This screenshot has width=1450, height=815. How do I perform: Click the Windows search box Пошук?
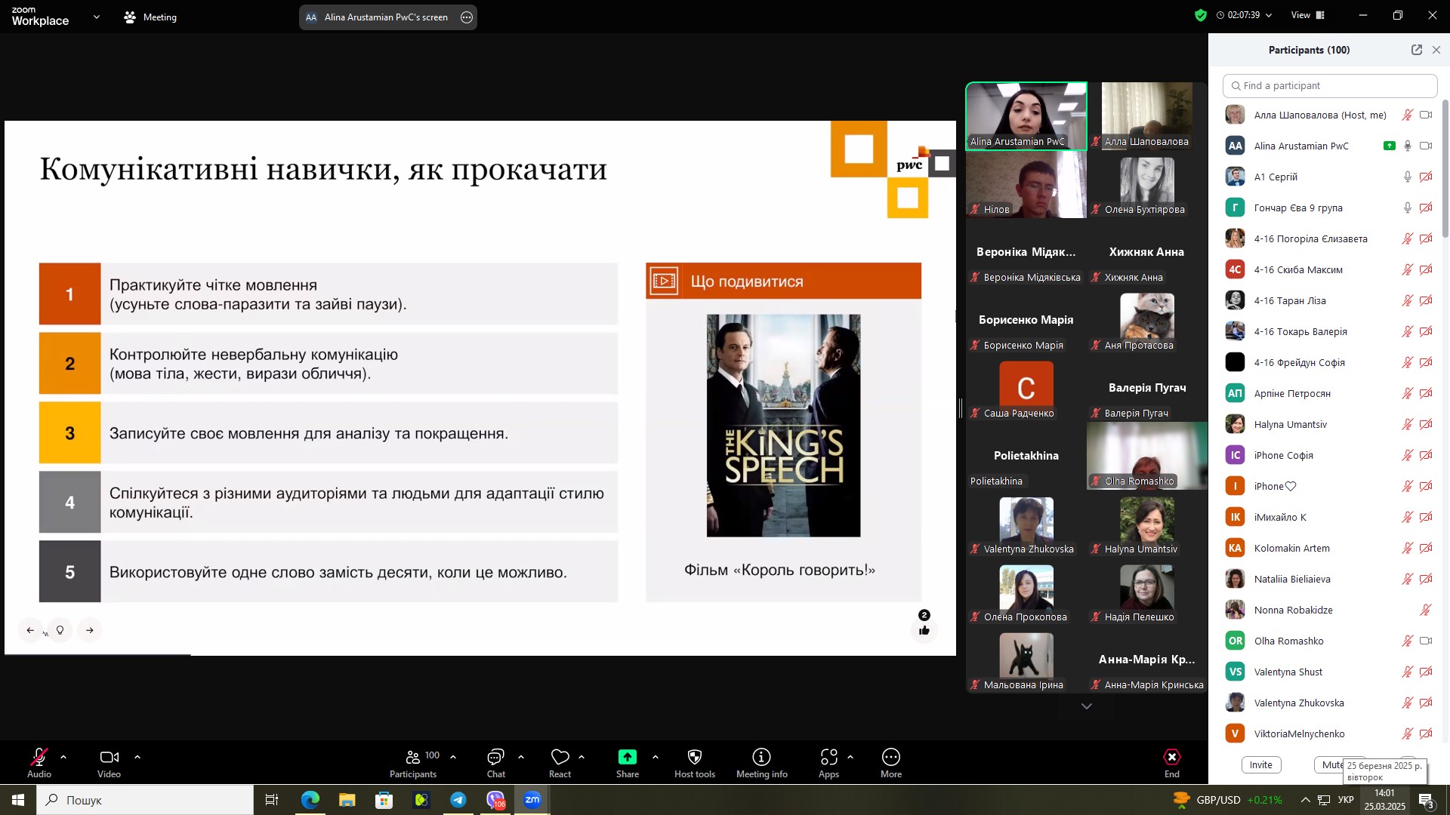[145, 800]
